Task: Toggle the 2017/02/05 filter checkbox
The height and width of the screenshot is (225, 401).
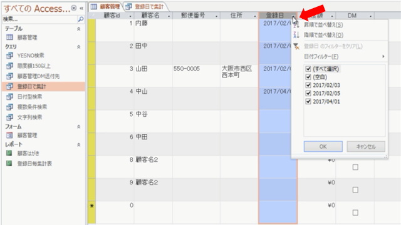Action: tap(308, 93)
